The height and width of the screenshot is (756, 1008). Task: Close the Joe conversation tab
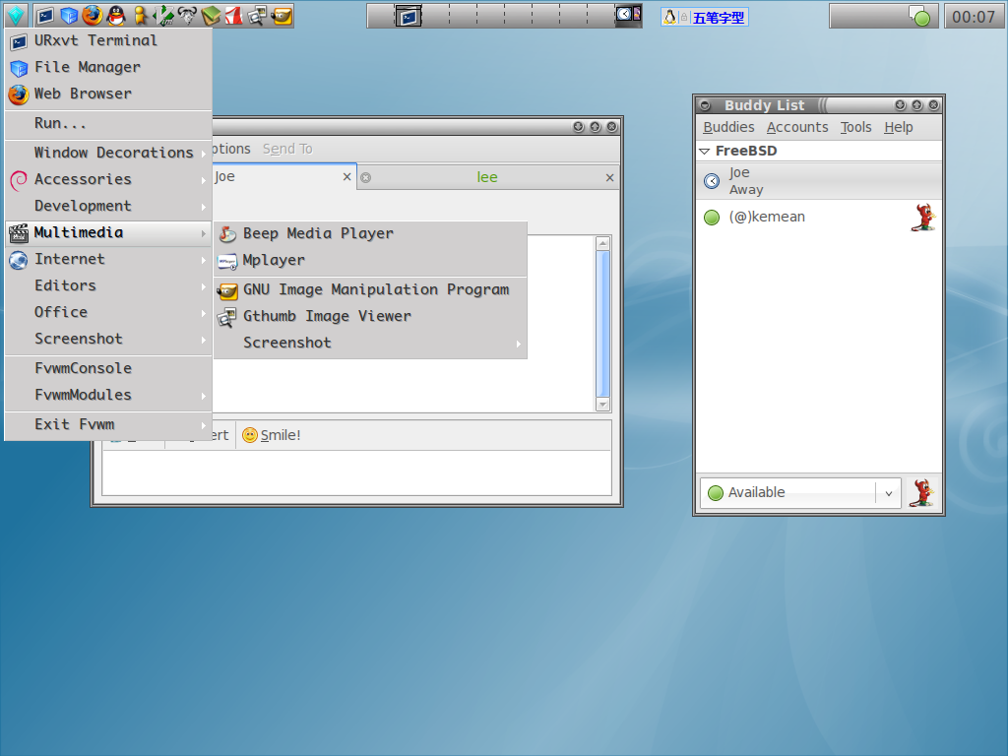[x=347, y=177]
